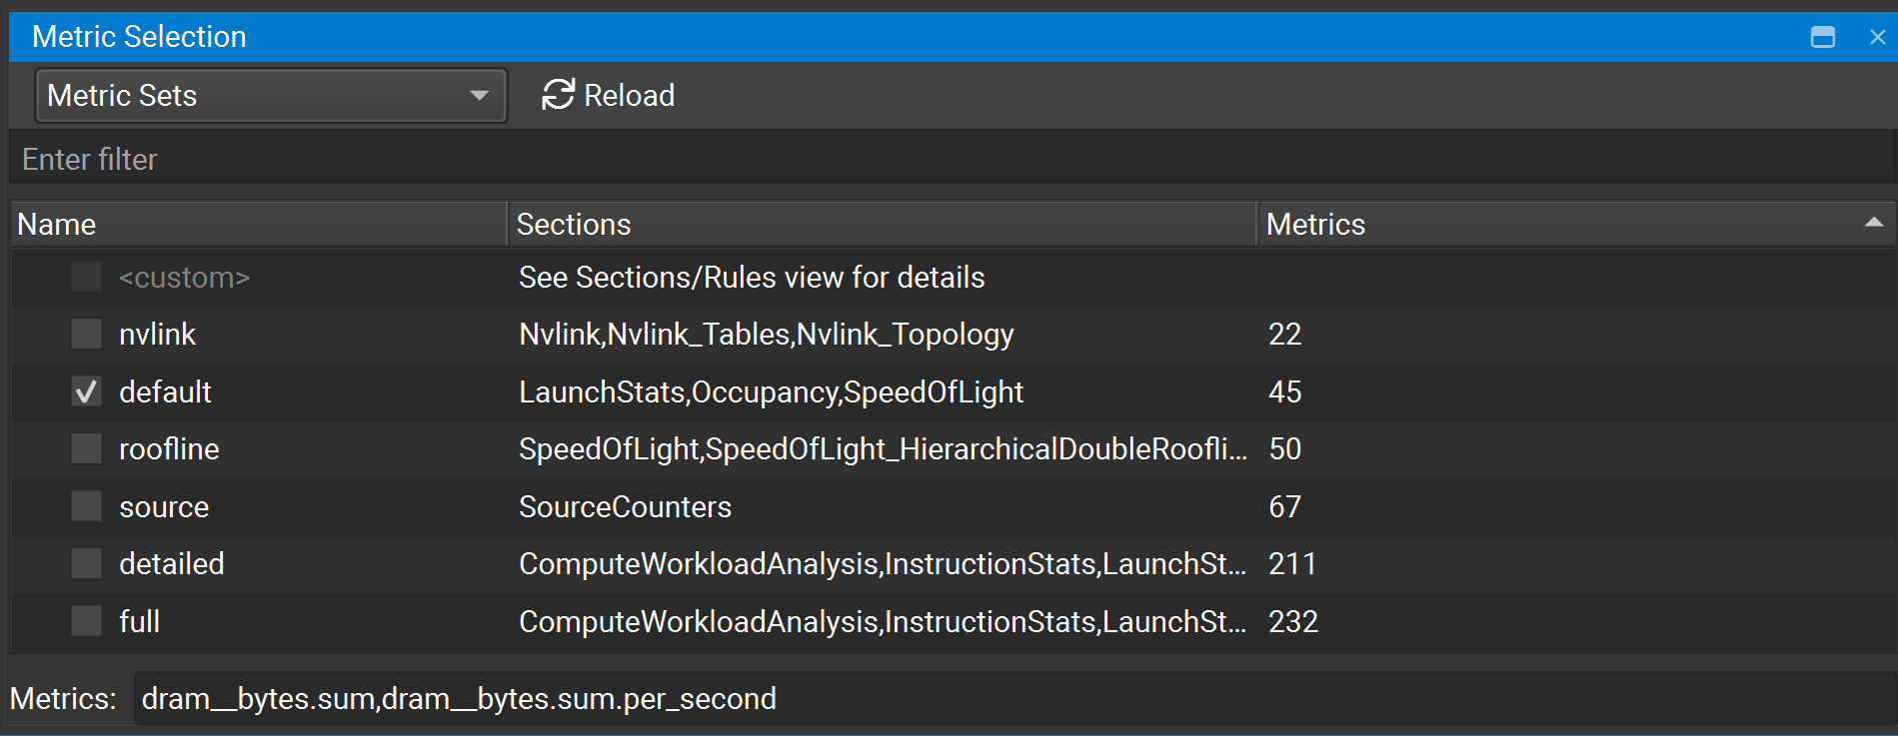Select the nvlink row name

coord(157,334)
